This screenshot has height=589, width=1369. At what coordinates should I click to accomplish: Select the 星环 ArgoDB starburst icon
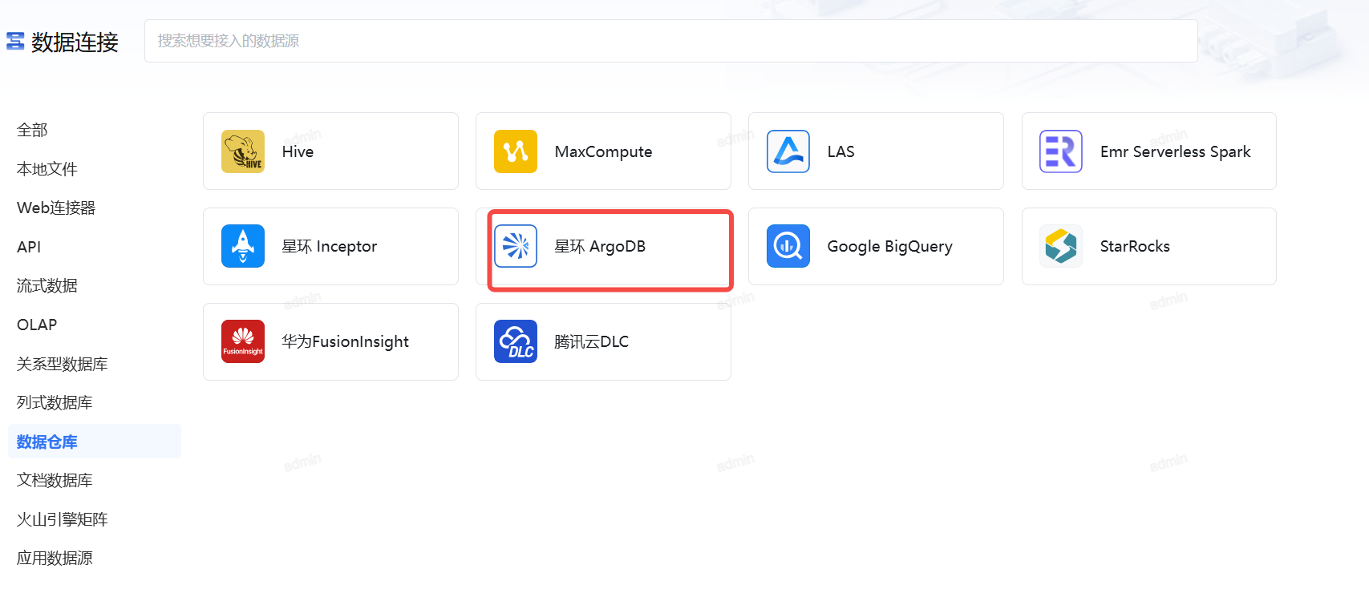(516, 246)
